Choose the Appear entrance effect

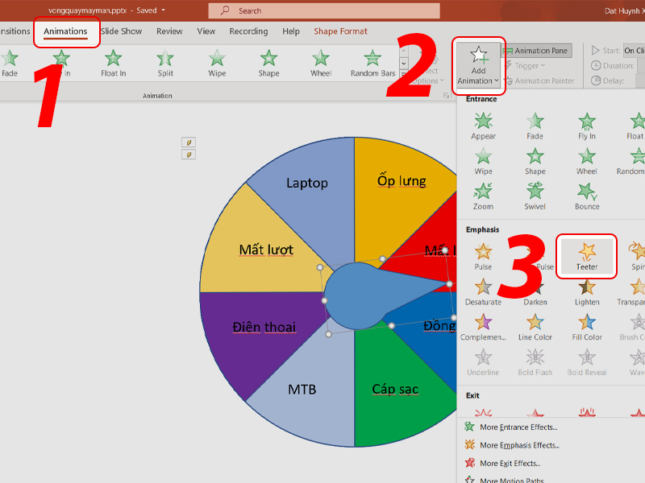click(483, 126)
